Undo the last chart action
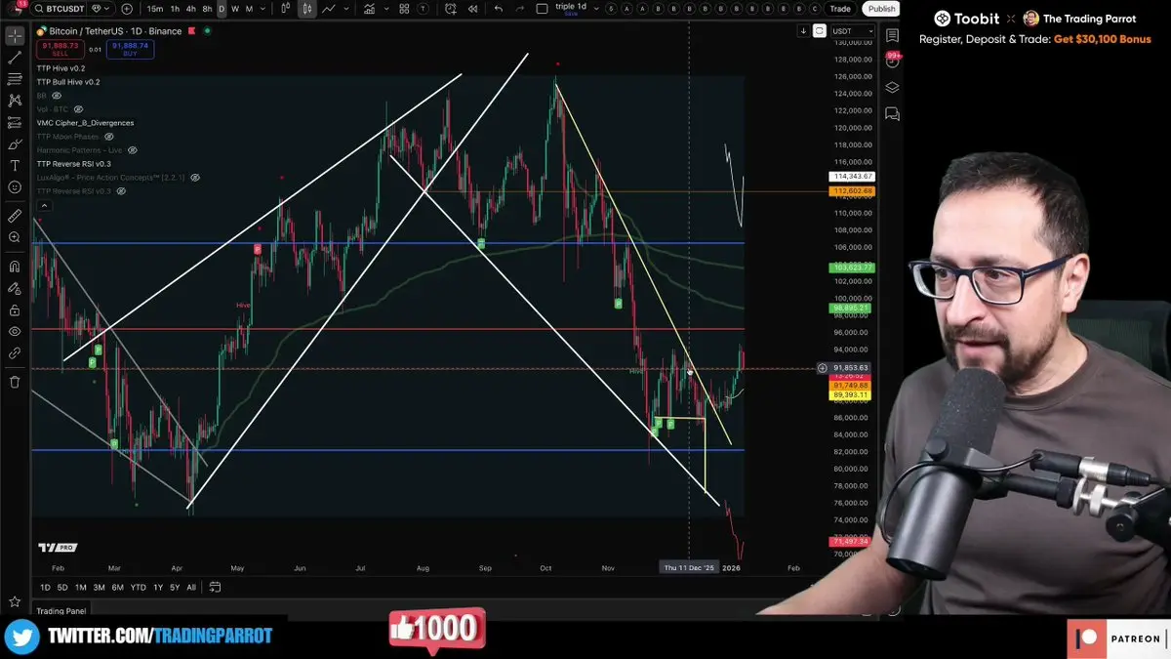Screen dimensions: 1171x659 pos(498,9)
